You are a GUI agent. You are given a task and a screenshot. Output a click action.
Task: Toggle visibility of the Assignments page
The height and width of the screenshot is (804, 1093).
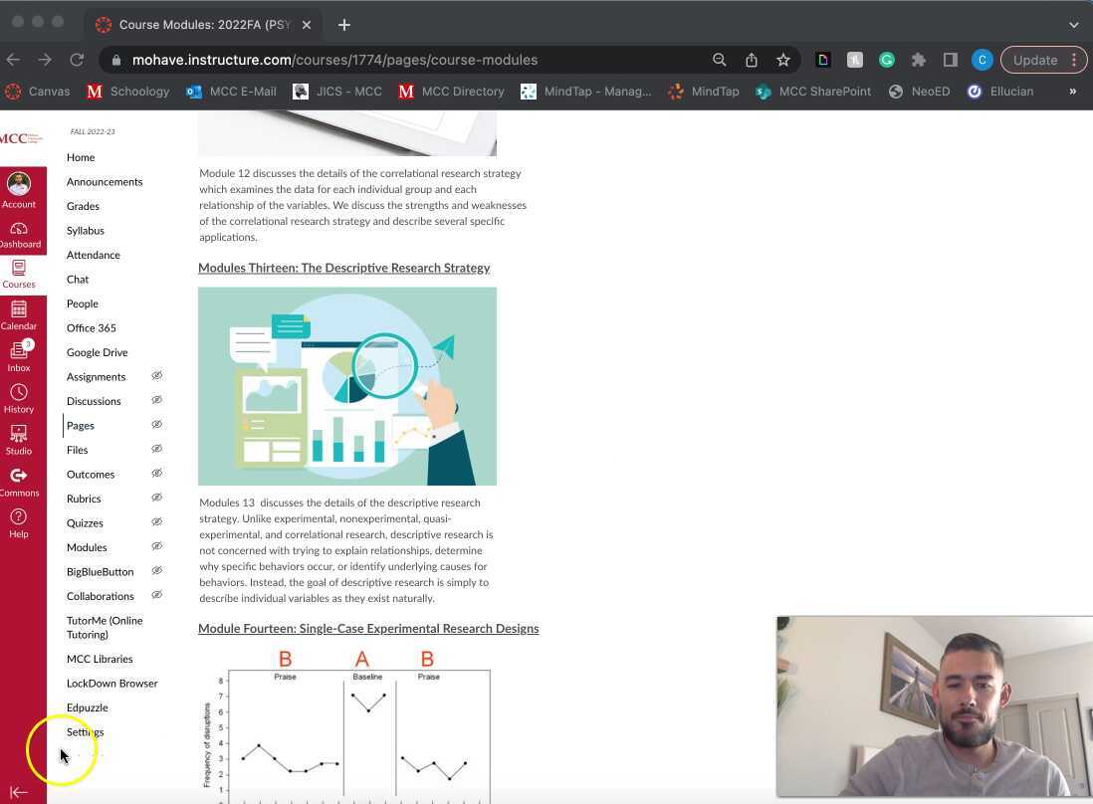pyautogui.click(x=156, y=376)
